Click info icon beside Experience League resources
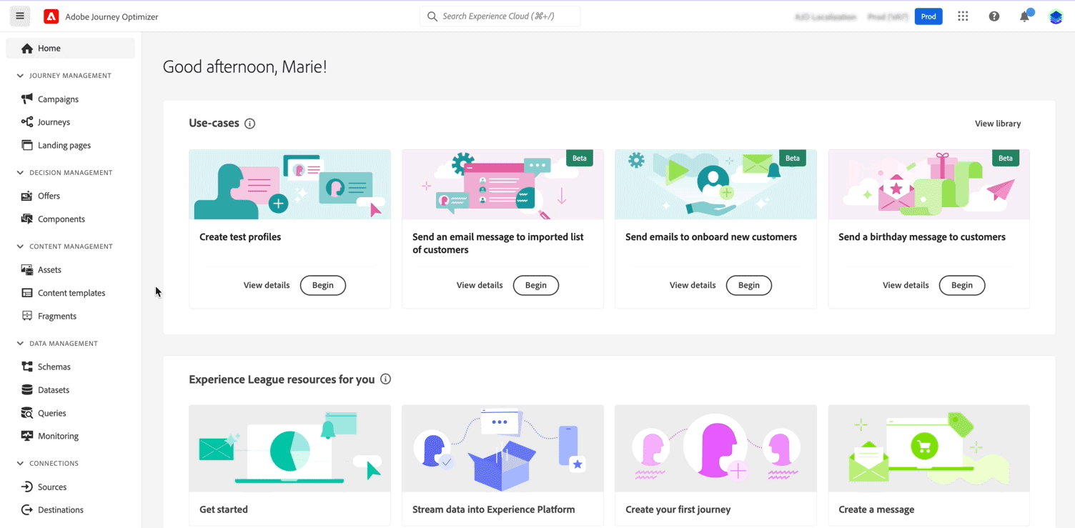The height and width of the screenshot is (528, 1075). [386, 379]
